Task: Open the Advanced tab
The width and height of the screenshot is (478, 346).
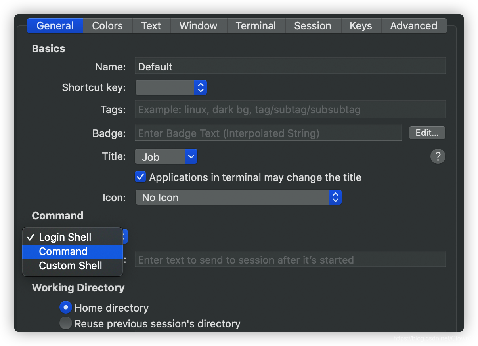Action: (413, 26)
